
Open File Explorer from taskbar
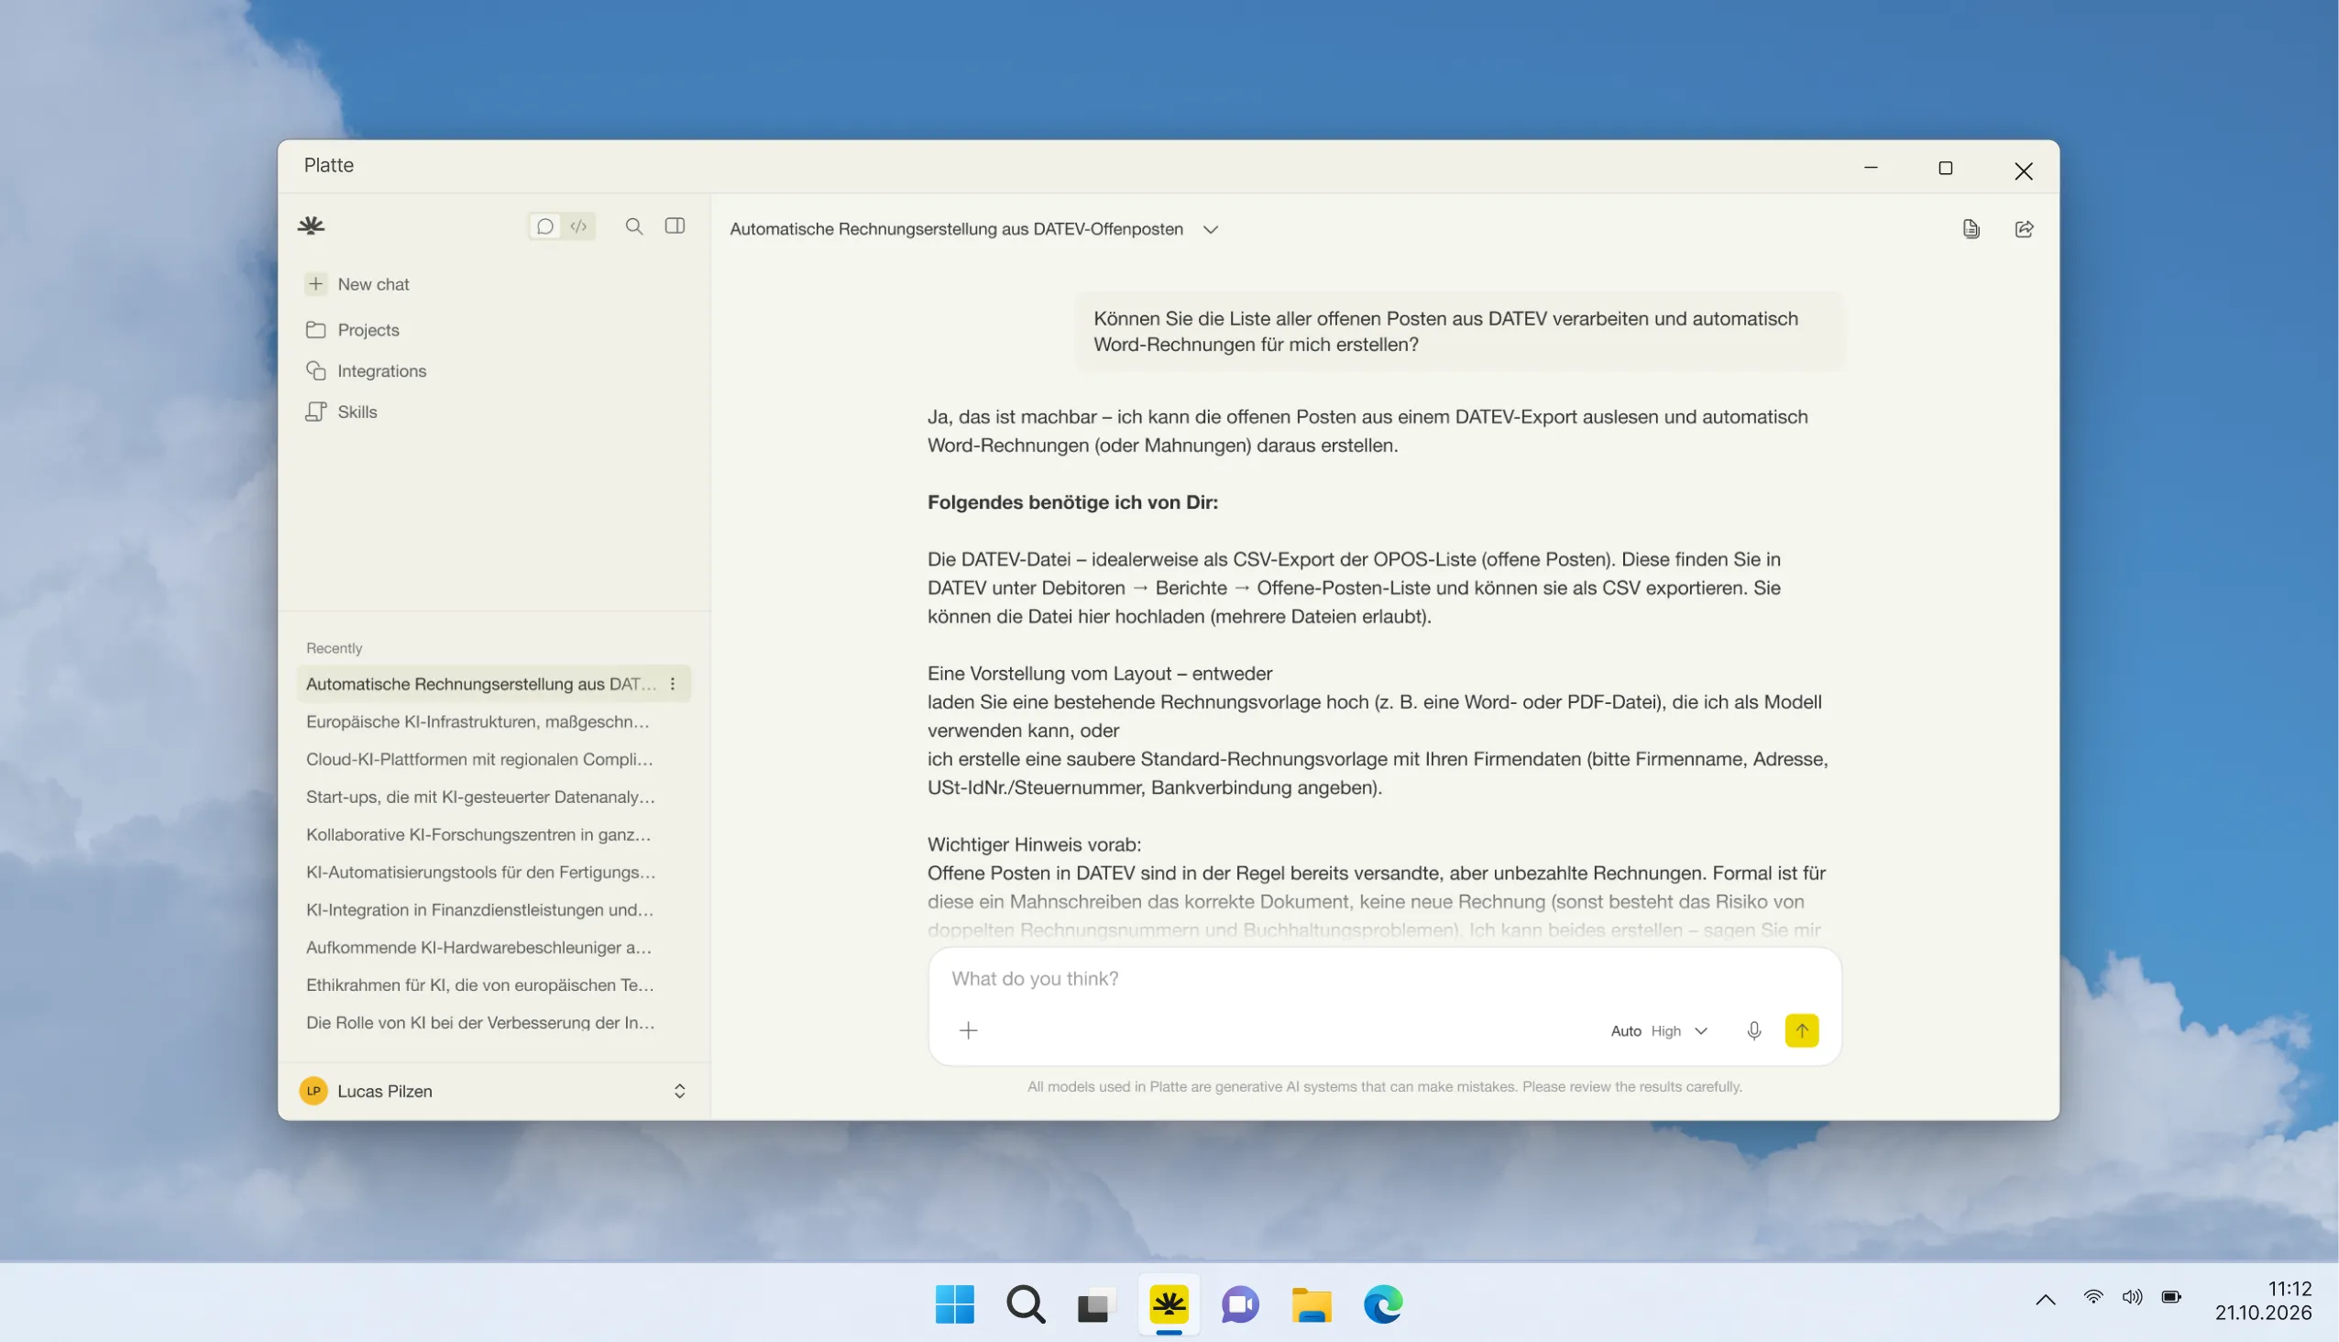(1312, 1305)
